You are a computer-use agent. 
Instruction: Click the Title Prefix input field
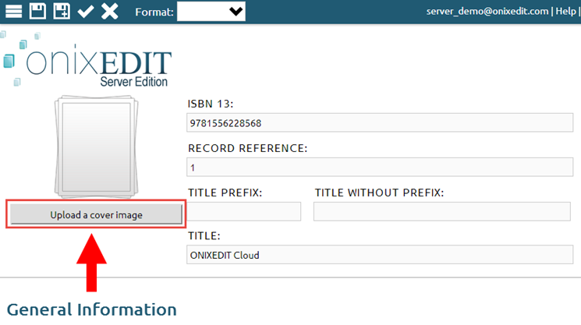244,211
